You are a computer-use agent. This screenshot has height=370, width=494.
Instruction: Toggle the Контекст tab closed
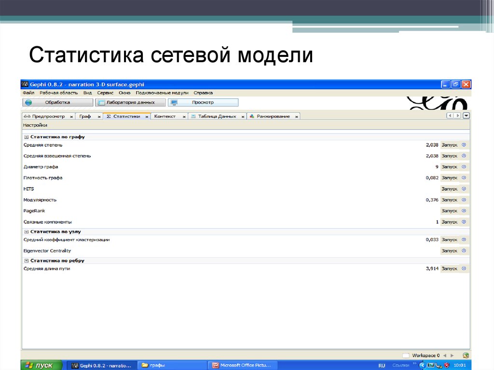pyautogui.click(x=184, y=116)
